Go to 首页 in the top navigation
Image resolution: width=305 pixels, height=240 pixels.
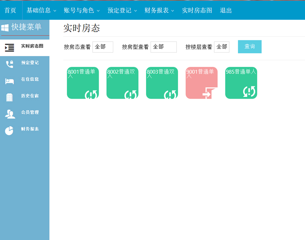coord(10,10)
